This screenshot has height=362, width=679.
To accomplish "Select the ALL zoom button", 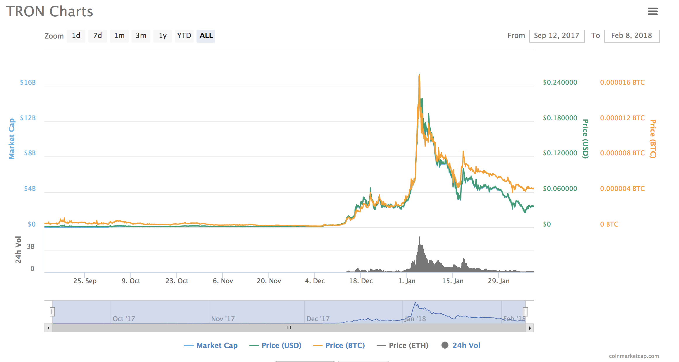I will coord(206,36).
